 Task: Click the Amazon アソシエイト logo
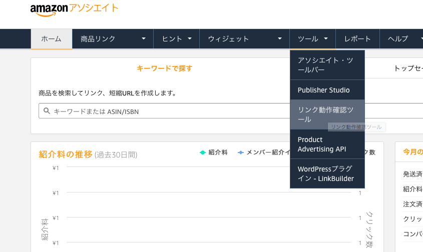click(x=74, y=9)
